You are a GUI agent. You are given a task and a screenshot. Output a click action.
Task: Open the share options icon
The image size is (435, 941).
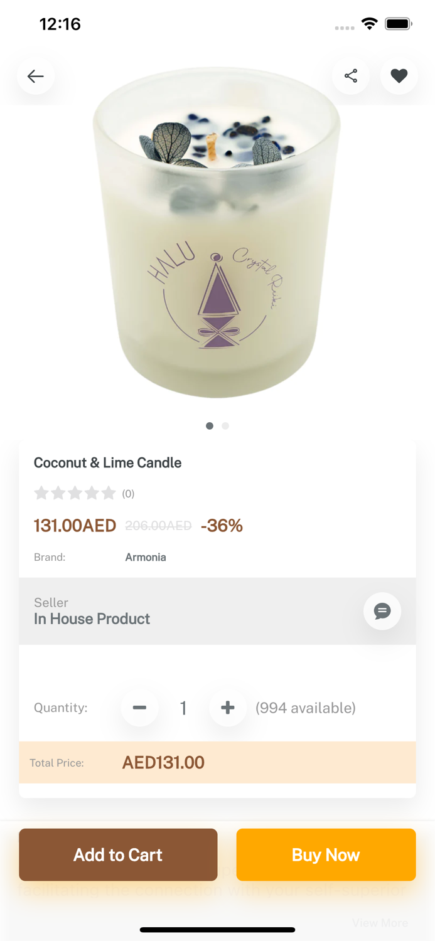[x=351, y=77]
